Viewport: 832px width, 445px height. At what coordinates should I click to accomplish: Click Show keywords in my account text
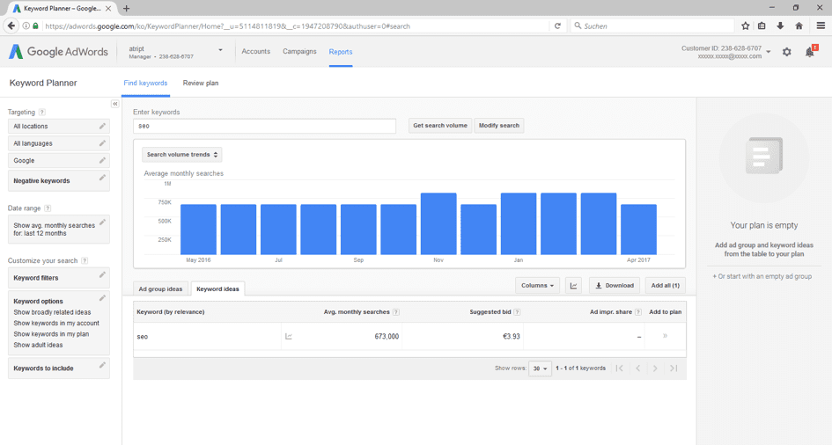(56, 323)
